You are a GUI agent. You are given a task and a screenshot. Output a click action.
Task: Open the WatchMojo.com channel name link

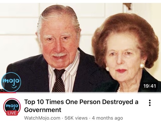point(42,118)
